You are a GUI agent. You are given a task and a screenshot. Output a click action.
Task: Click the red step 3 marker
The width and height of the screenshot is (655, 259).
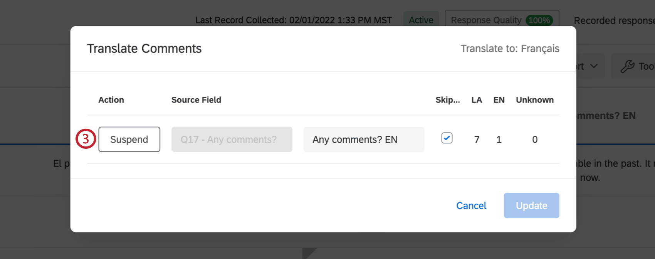tap(86, 139)
